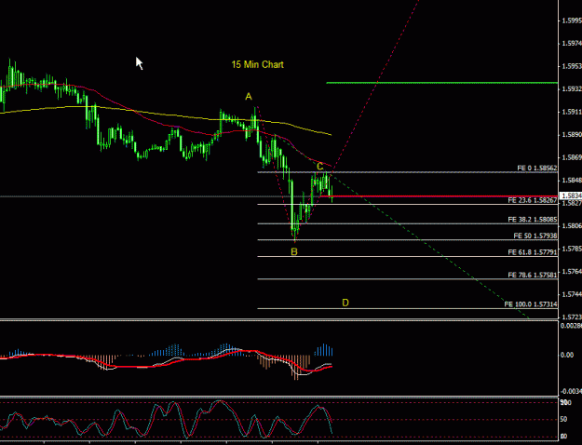582x445 pixels.
Task: Select the yellow point label A
Action: point(249,97)
